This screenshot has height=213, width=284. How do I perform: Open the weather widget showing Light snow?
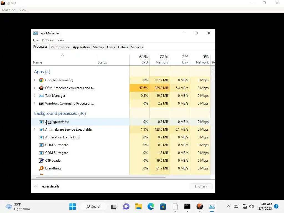(18, 206)
